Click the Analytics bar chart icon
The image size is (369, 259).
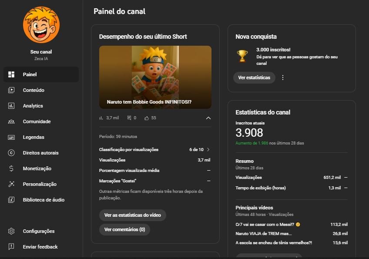(11, 106)
